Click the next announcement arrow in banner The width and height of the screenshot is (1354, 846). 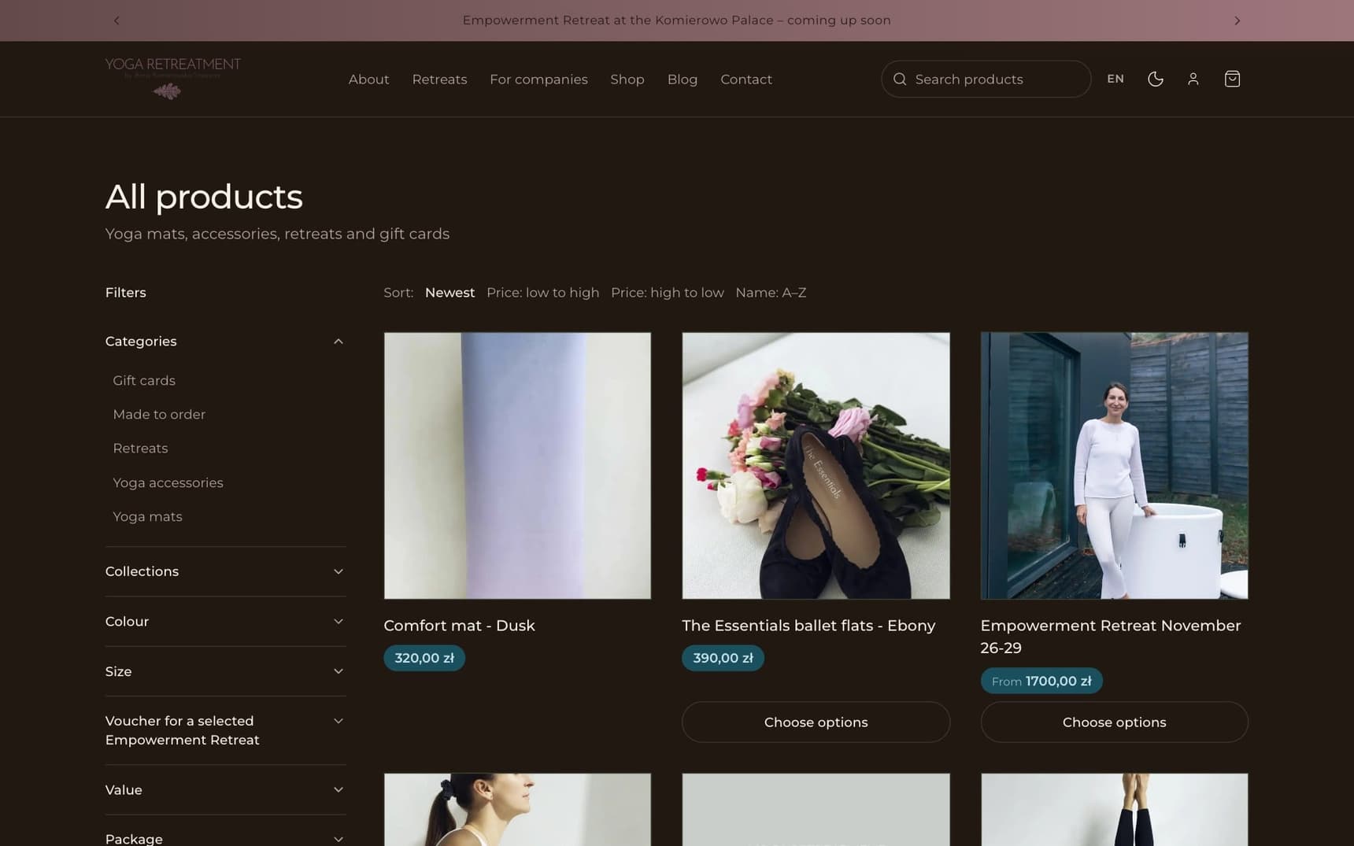(1237, 20)
